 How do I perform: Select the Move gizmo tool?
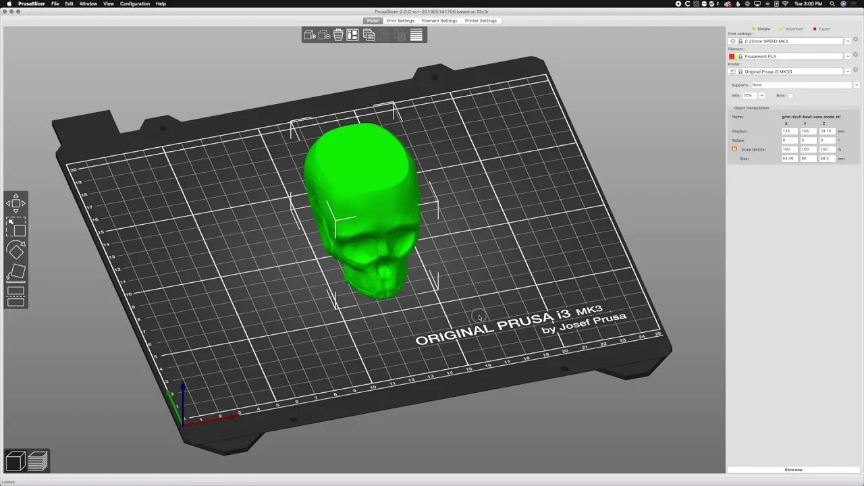[16, 203]
